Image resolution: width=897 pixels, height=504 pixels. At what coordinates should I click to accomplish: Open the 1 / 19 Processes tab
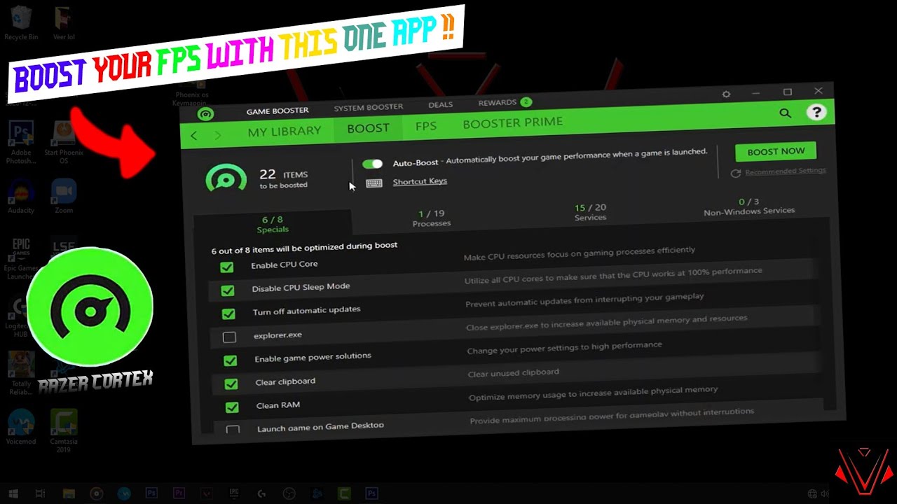pos(432,218)
